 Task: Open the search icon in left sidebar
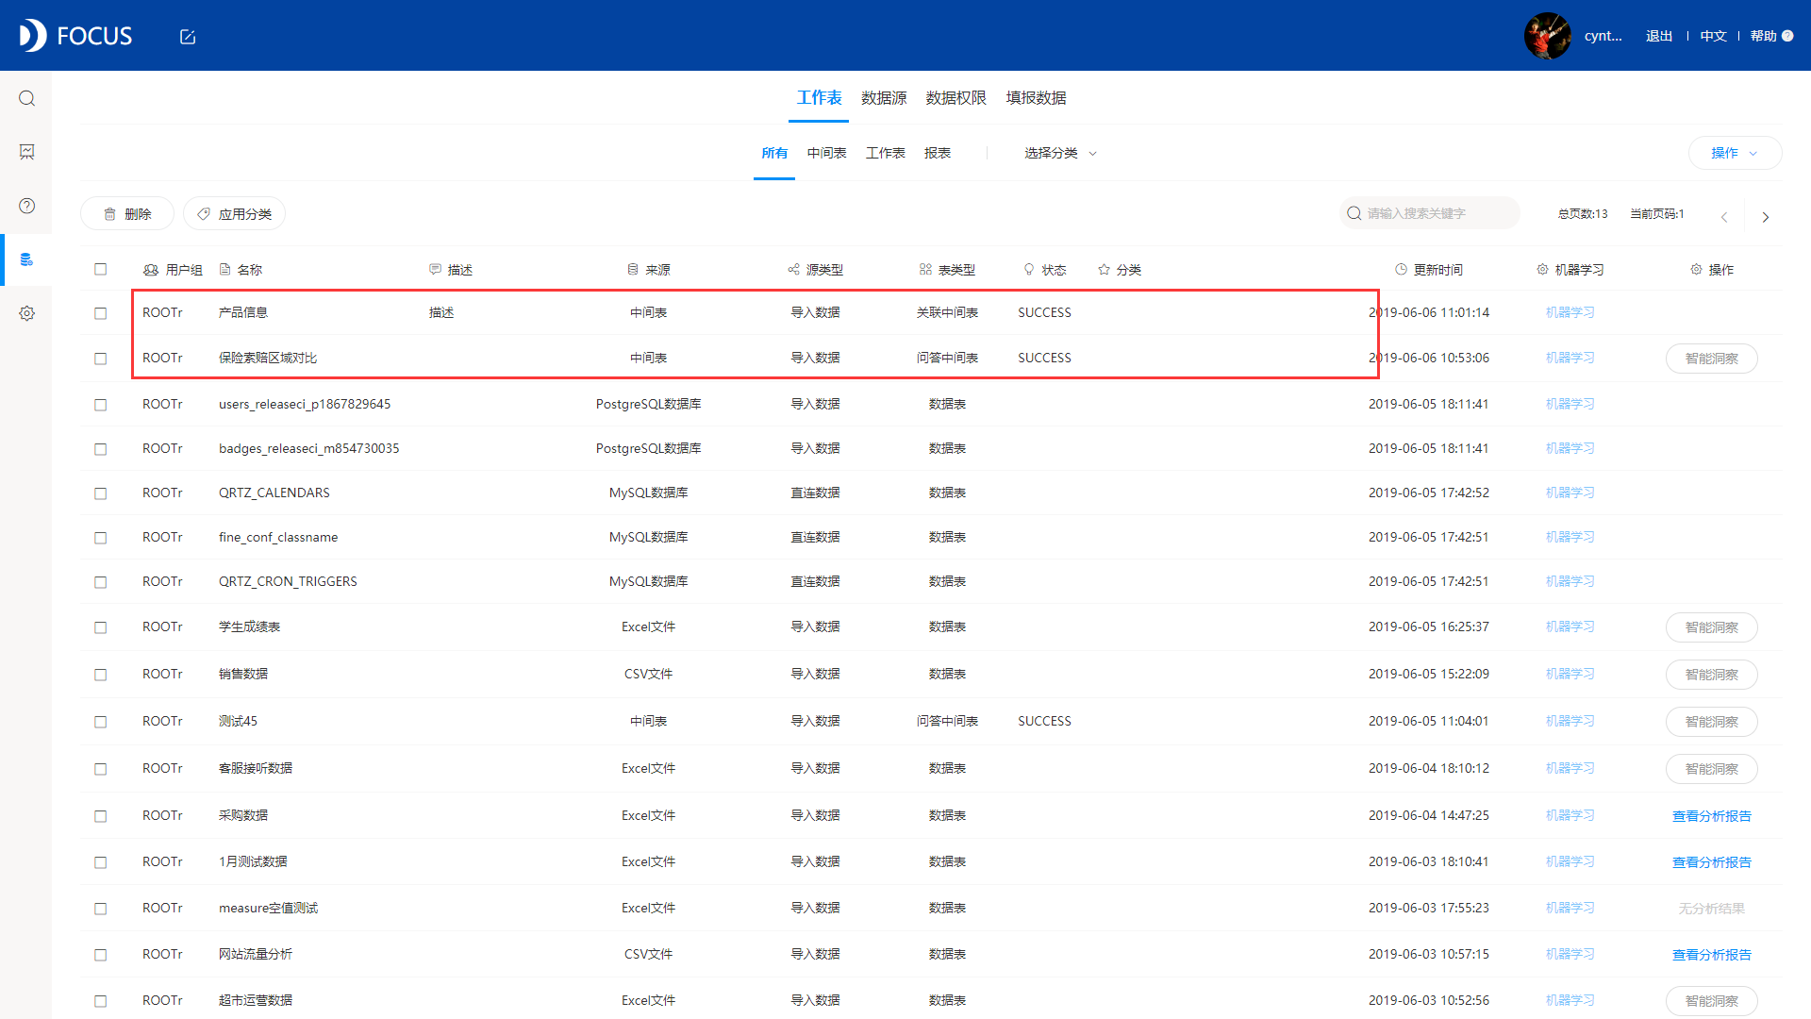pos(26,98)
